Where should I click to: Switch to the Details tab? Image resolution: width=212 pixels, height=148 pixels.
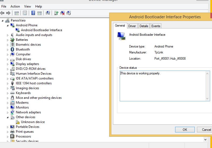144,26
